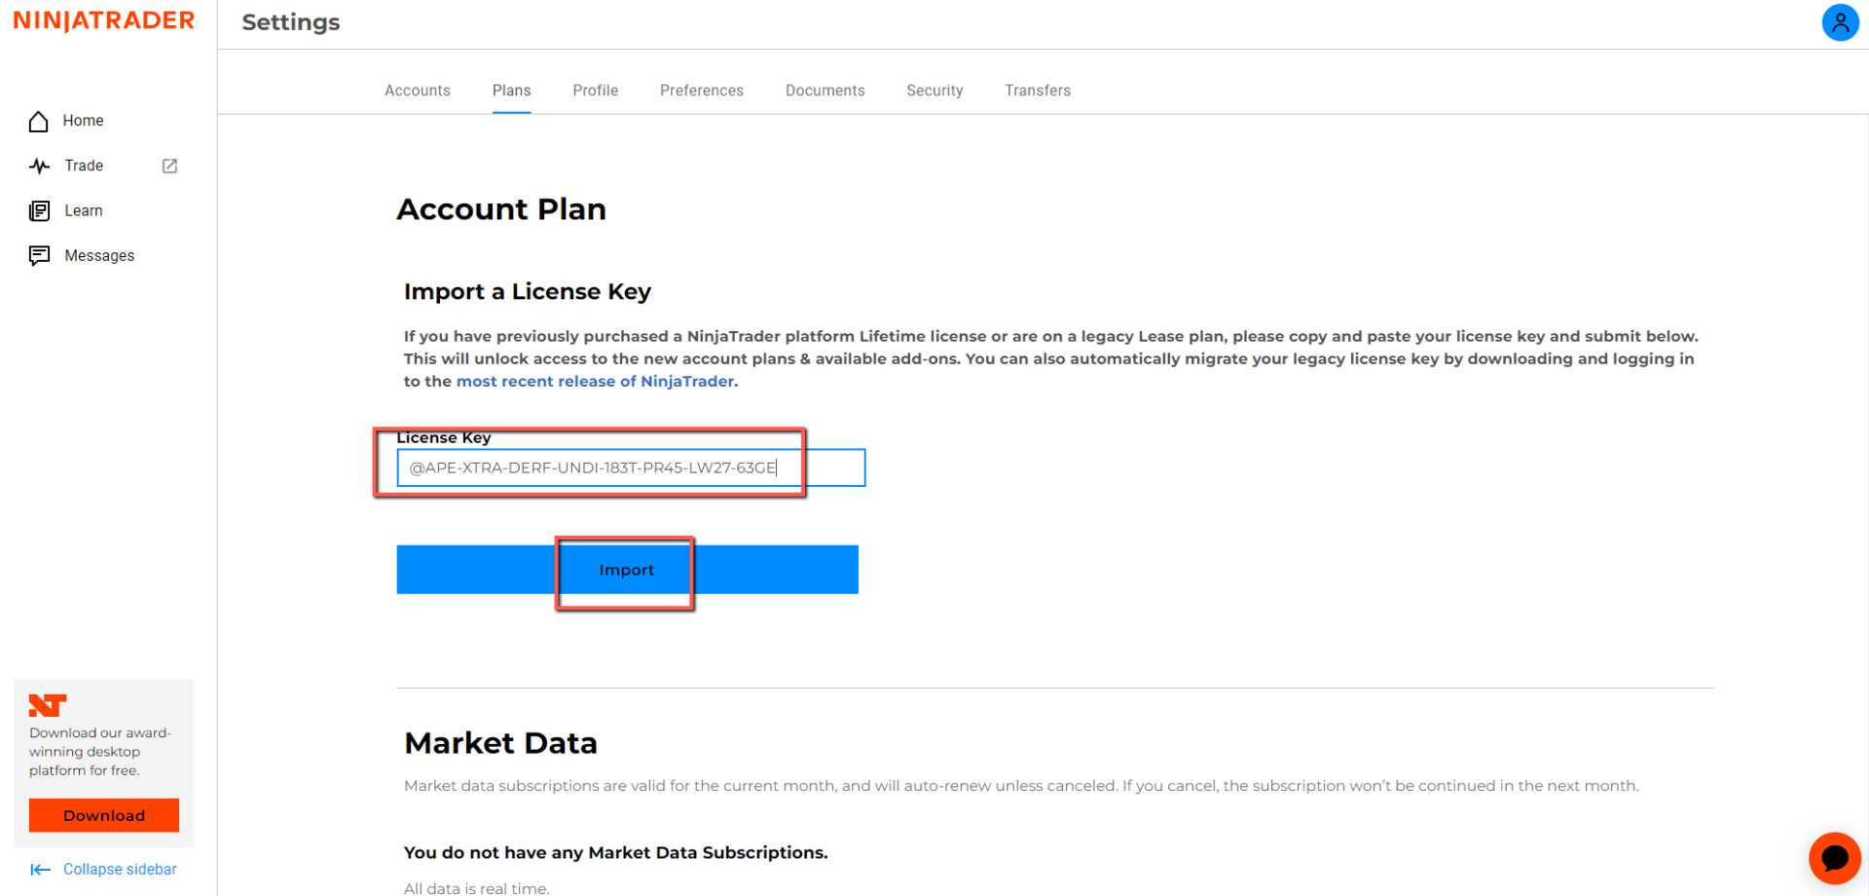Open Trade external link icon

click(169, 167)
